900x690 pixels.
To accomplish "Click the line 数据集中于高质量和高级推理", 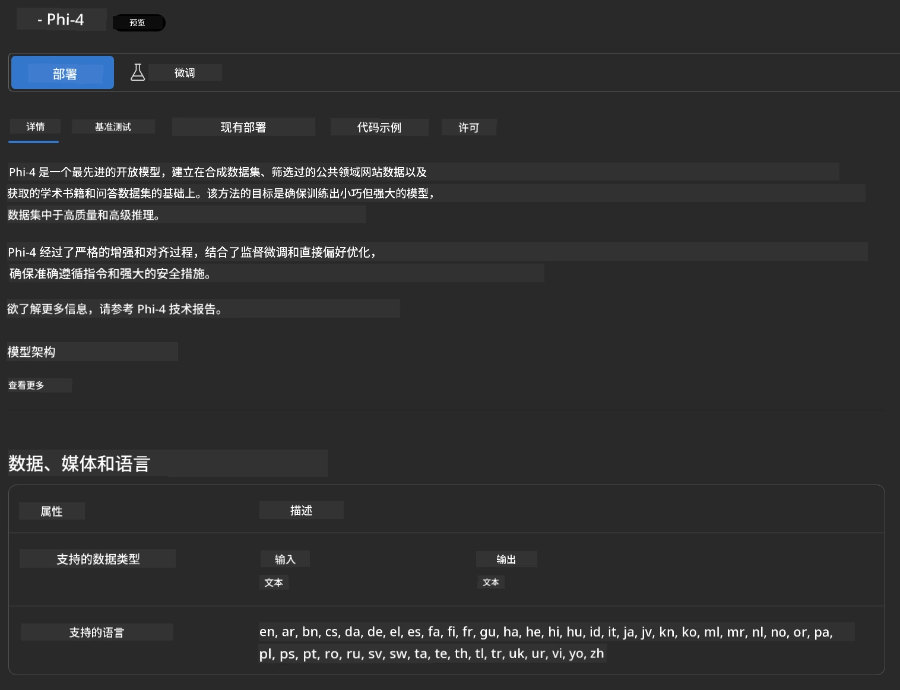I will pos(84,215).
